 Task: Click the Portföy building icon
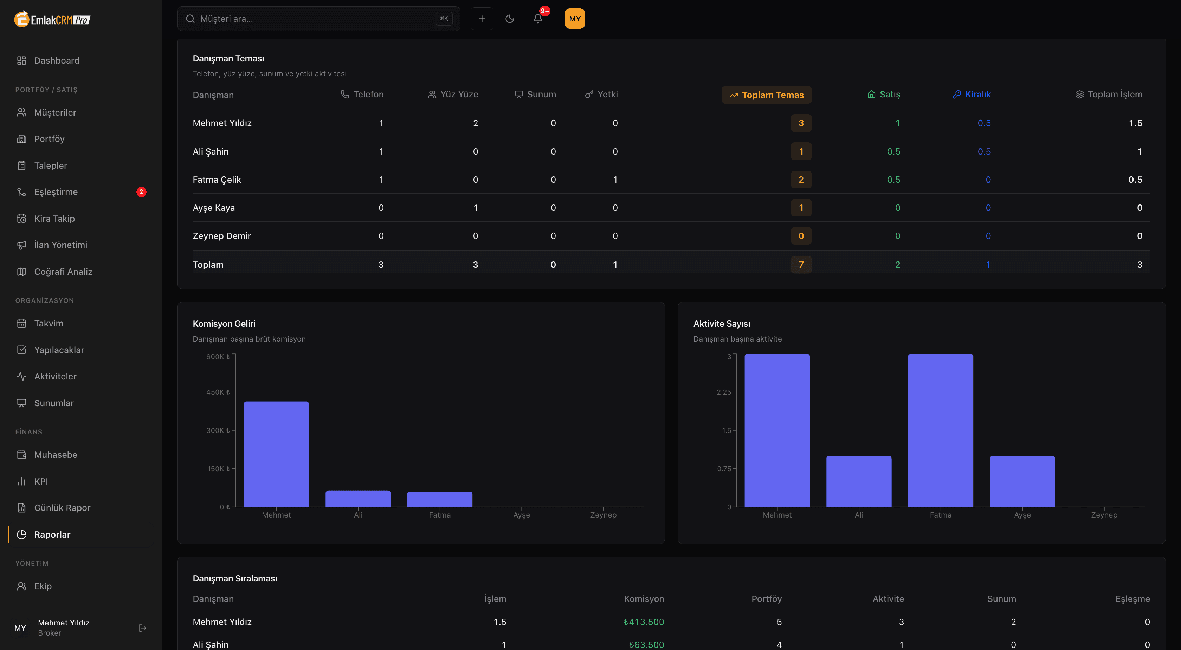21,139
